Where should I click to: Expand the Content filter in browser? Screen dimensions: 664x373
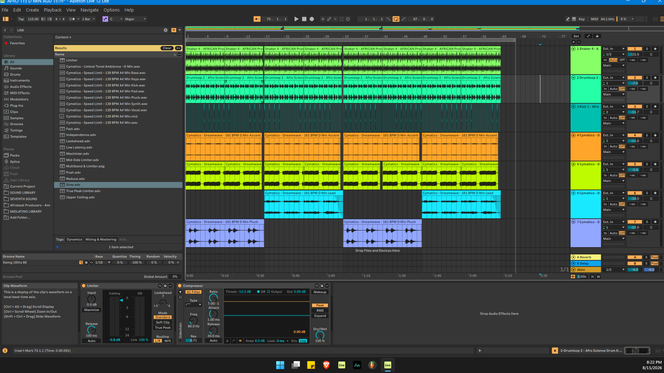[63, 37]
